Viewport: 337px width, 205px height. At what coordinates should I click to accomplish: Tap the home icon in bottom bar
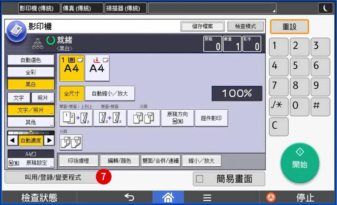click(168, 197)
